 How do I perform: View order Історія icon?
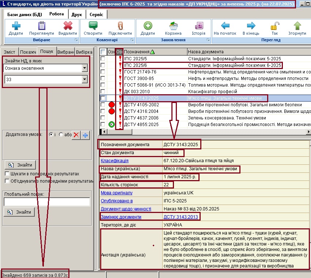199,26
